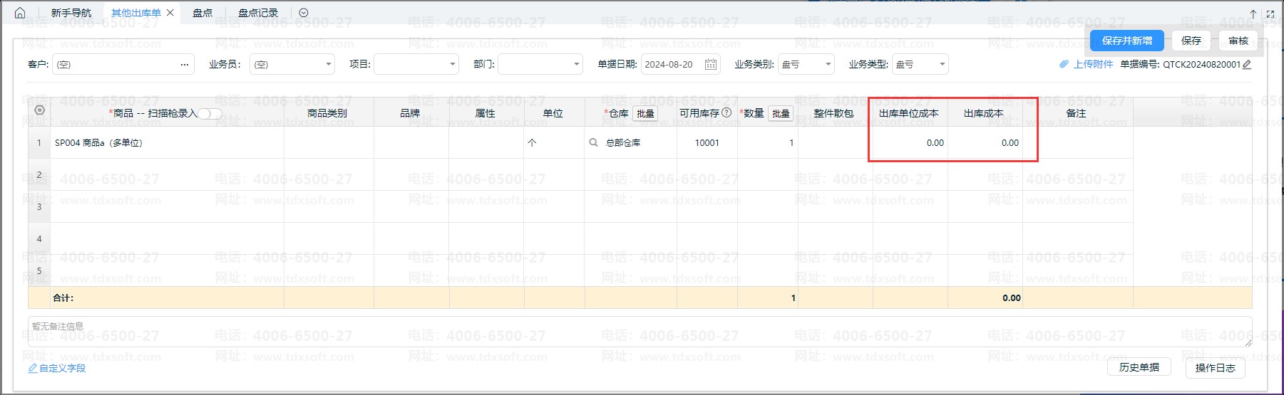Click the fullscreen expand icon
This screenshot has width=1284, height=395.
pyautogui.click(x=1270, y=14)
